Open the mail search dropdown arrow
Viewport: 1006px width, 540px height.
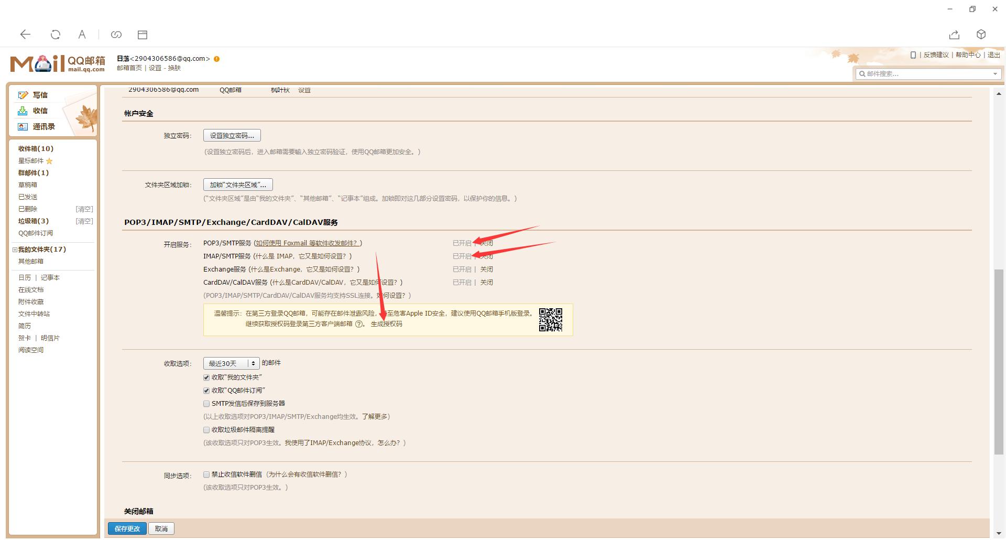(x=995, y=74)
